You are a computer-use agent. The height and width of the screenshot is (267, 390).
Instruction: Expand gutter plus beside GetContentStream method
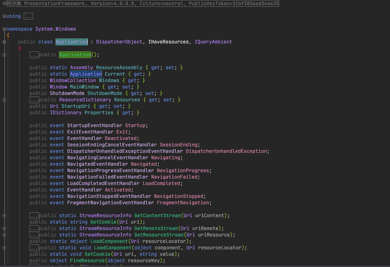4,216
